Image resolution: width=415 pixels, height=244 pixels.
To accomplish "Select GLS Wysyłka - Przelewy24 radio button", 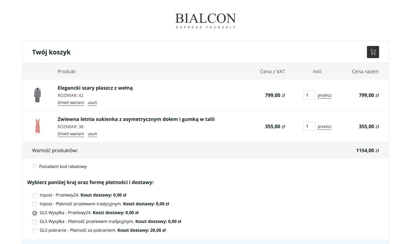I will tap(35, 213).
